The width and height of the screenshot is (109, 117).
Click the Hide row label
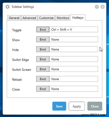point(15,50)
